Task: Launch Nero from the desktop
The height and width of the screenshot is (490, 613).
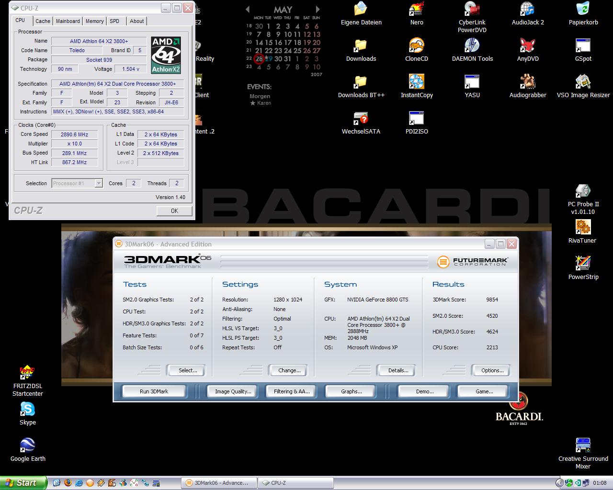Action: [x=417, y=14]
